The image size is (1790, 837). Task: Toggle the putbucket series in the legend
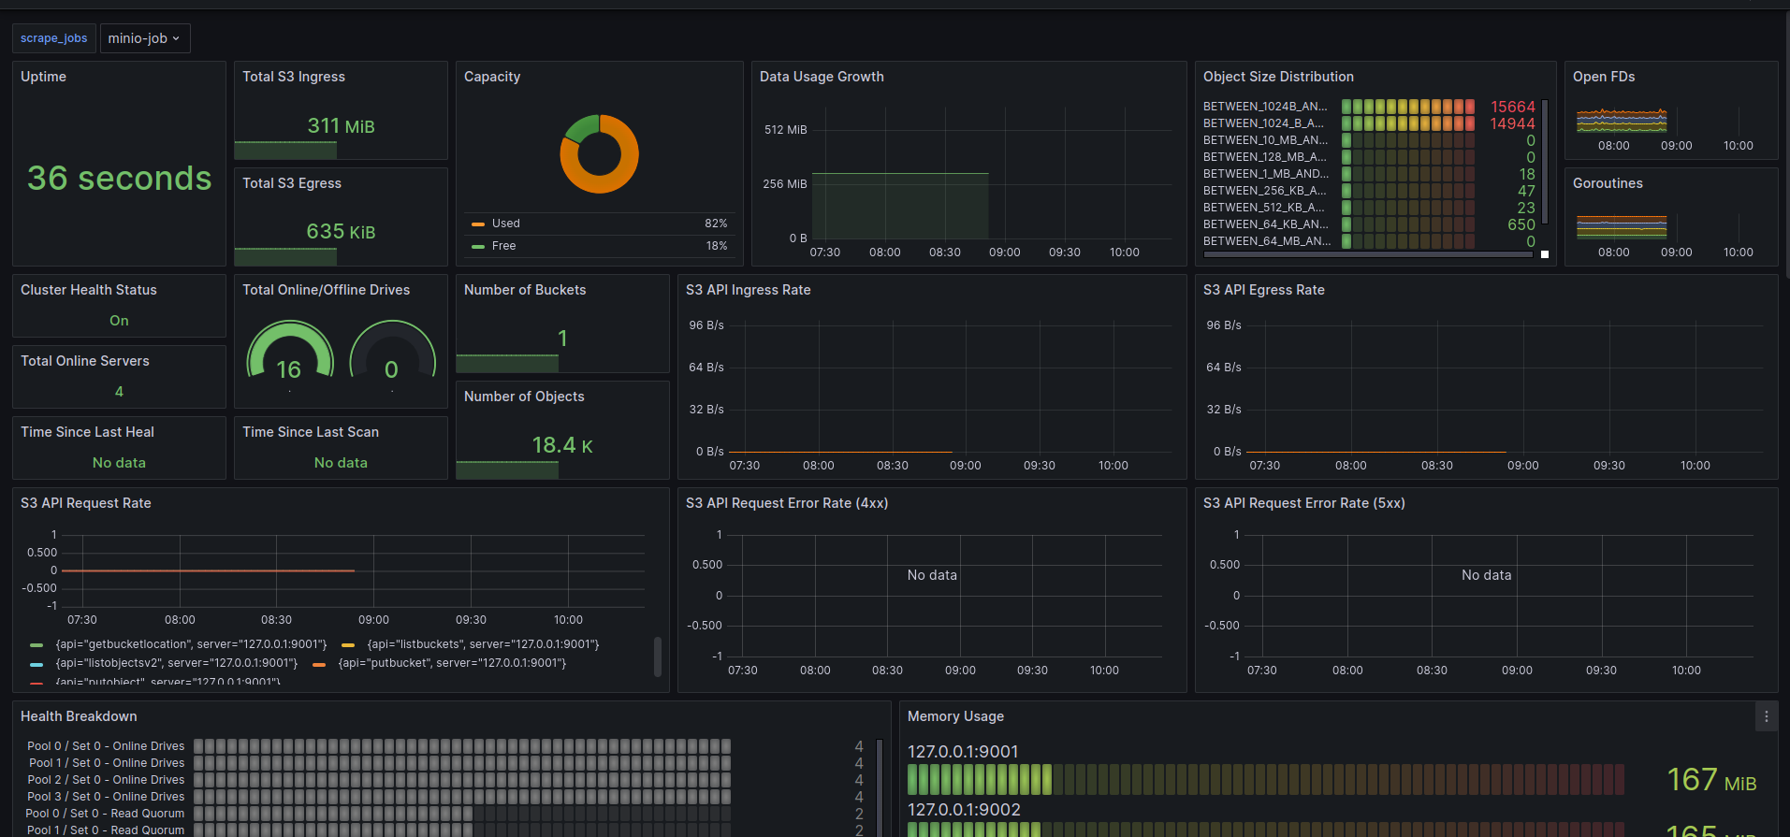click(x=451, y=663)
